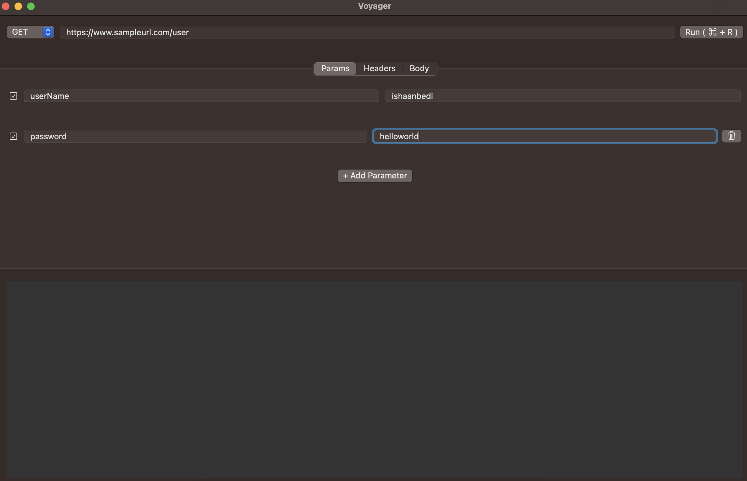Uncheck the password parameter checkbox
This screenshot has width=747, height=481.
pos(13,136)
